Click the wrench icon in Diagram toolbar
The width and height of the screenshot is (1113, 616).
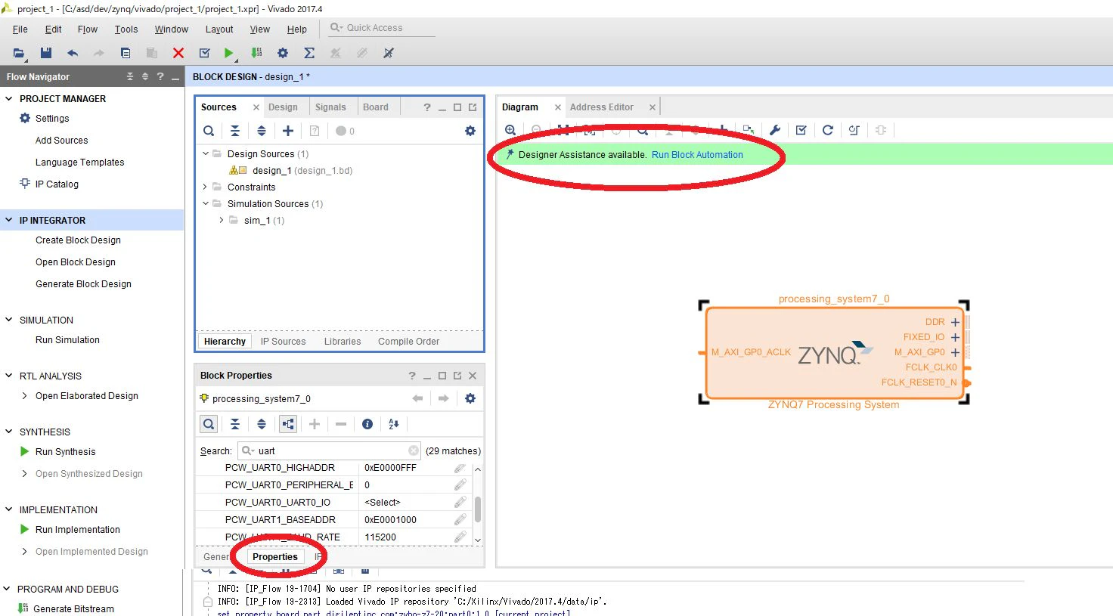click(x=775, y=130)
